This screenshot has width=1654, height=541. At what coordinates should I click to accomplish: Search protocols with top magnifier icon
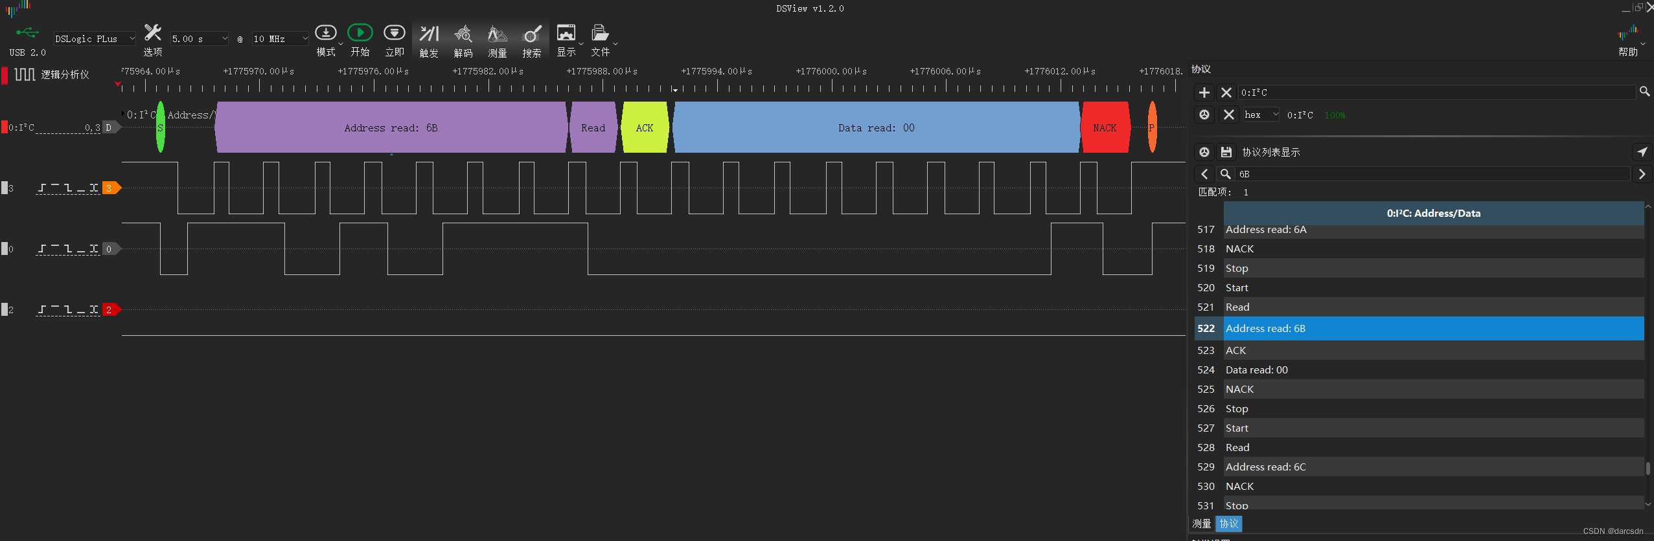1644,92
